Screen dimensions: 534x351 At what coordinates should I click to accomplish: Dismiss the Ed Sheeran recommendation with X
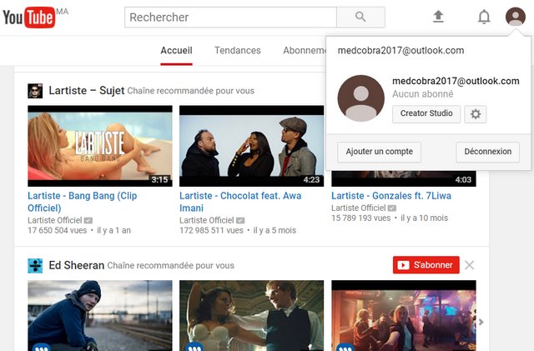tap(469, 265)
